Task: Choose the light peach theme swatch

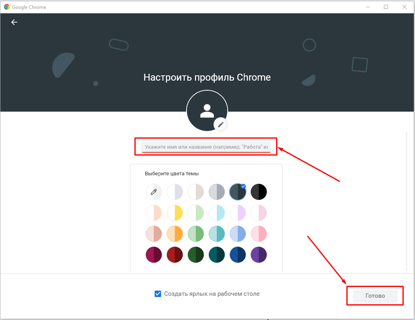Action: pos(154,213)
